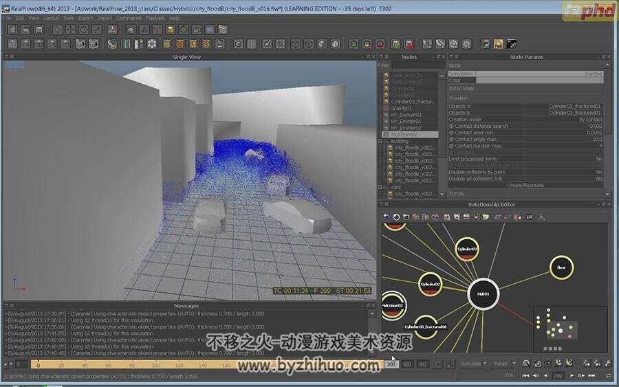This screenshot has width=619, height=387.
Task: Click the Open Project folder icon
Action: [x=25, y=30]
